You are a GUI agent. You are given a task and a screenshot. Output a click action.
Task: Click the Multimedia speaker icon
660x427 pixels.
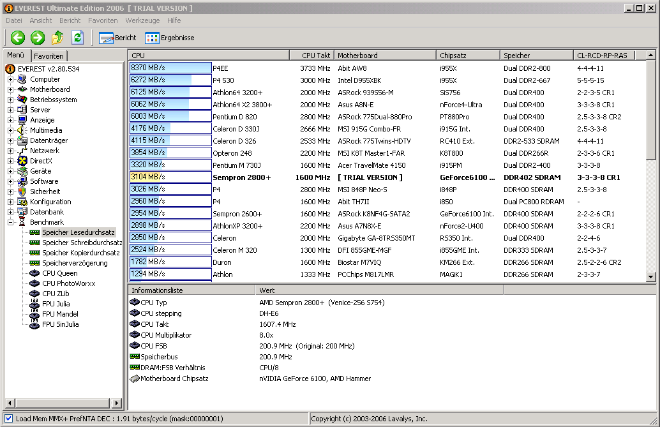click(22, 130)
